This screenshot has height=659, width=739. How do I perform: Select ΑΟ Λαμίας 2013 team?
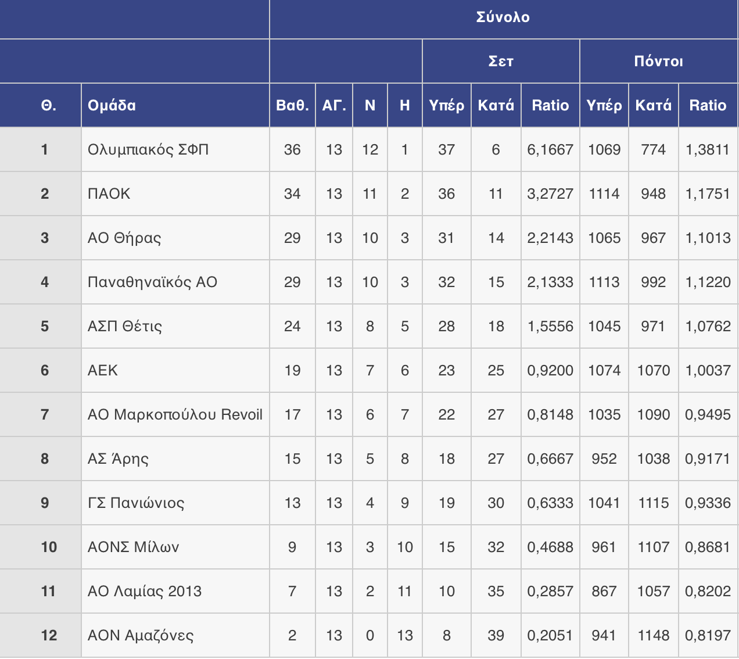(145, 591)
